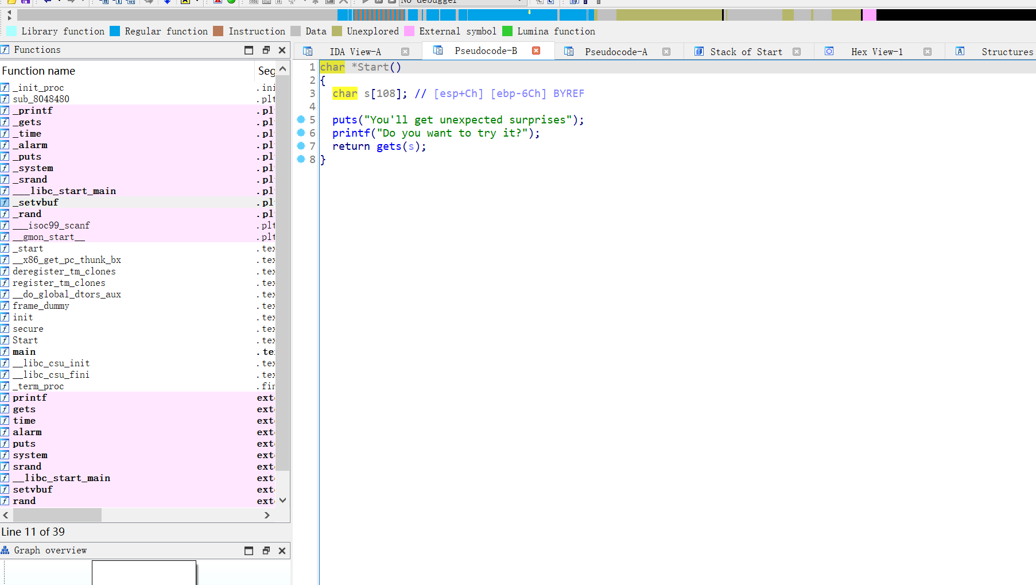Click the gets call in pseudocode
1036x585 pixels.
pyautogui.click(x=389, y=146)
